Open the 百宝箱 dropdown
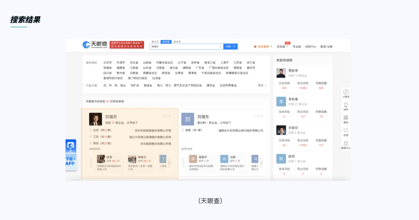This screenshot has width=419, height=220. [282, 46]
